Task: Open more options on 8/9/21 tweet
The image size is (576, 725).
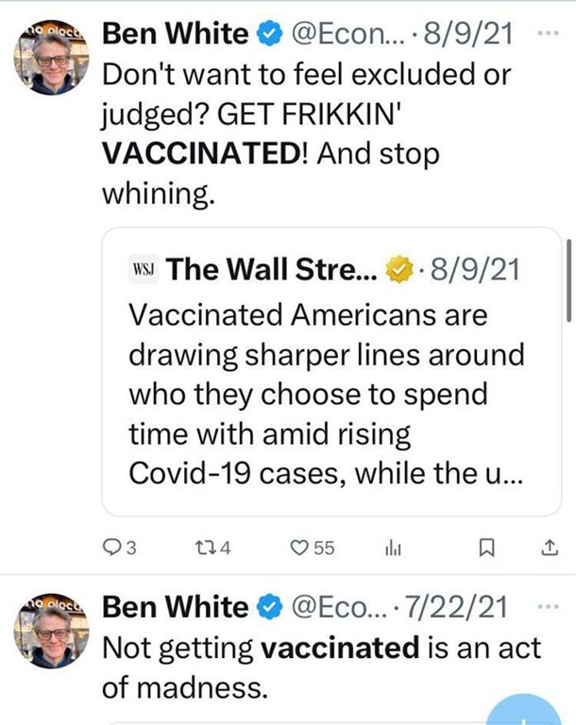Action: click(547, 33)
